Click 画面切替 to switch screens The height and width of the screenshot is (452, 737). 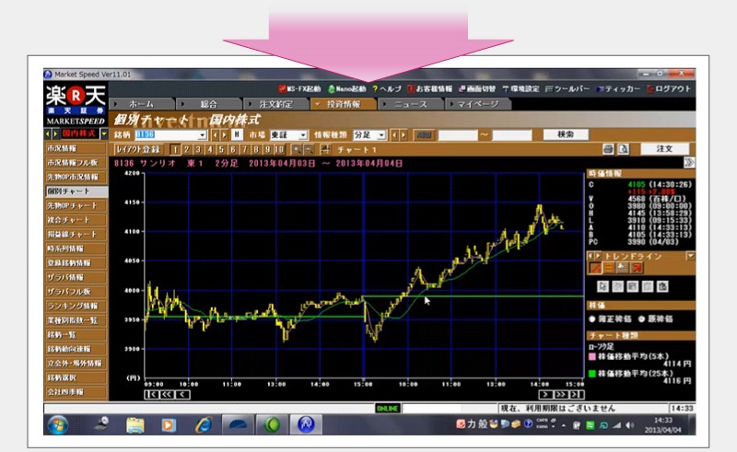point(477,88)
